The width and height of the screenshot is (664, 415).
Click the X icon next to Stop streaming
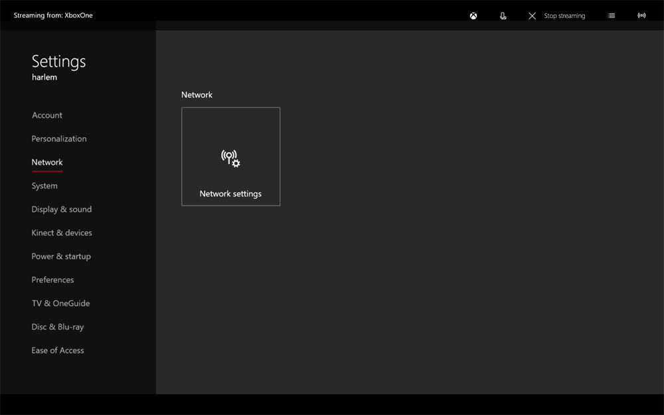click(x=531, y=15)
